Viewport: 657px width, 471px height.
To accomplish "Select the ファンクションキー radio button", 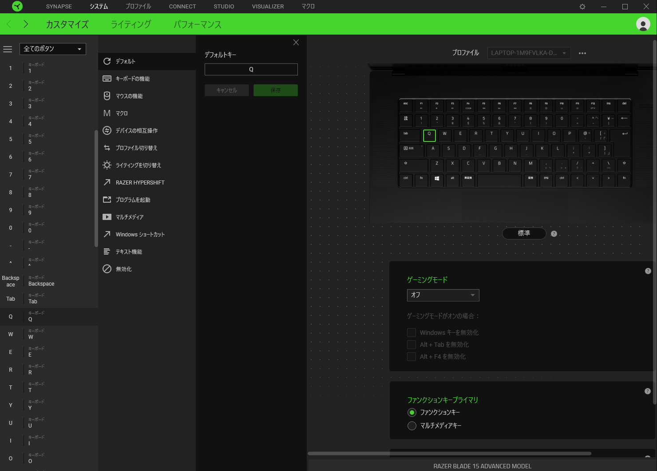I will [412, 412].
